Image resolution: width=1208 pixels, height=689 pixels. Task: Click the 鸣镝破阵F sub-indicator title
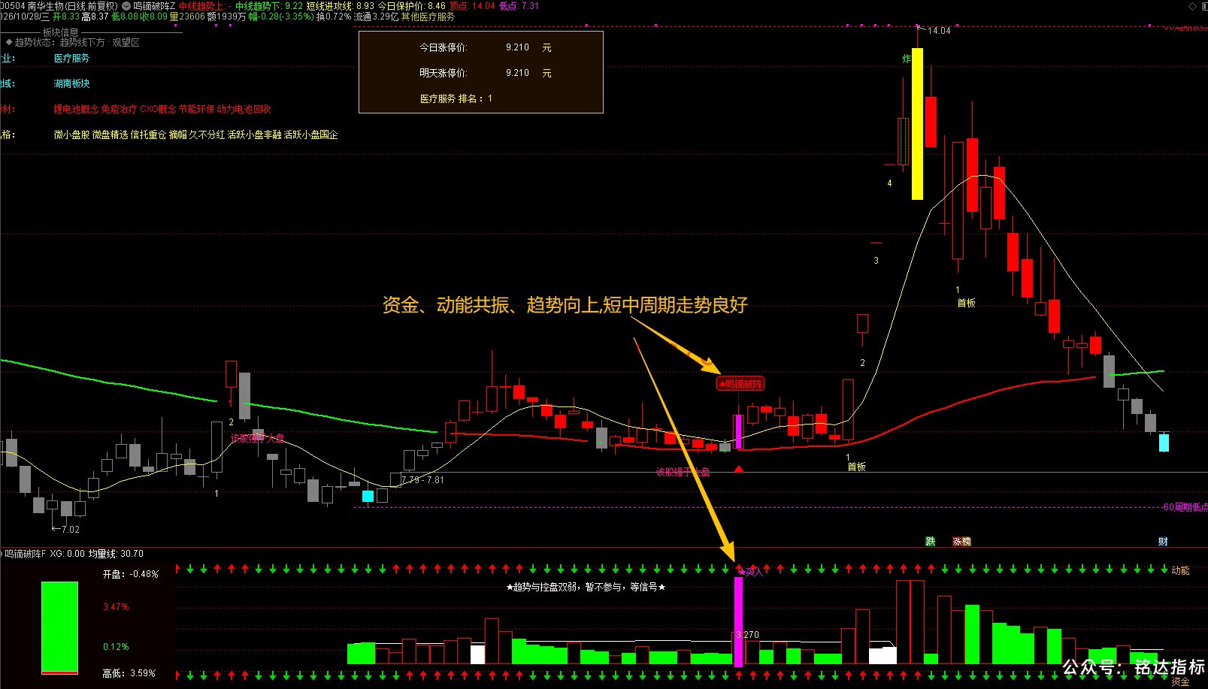[x=26, y=554]
